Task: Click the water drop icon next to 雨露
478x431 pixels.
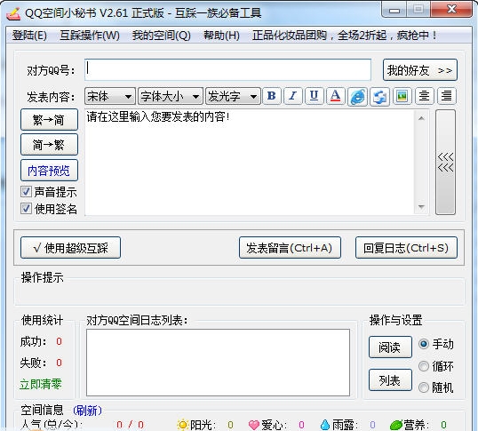Action: coord(325,425)
